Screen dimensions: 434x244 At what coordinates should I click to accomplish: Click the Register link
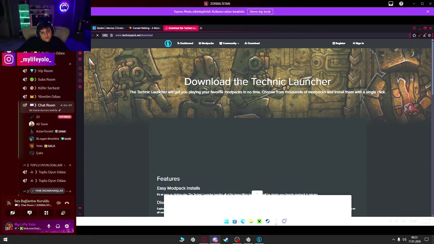click(339, 43)
